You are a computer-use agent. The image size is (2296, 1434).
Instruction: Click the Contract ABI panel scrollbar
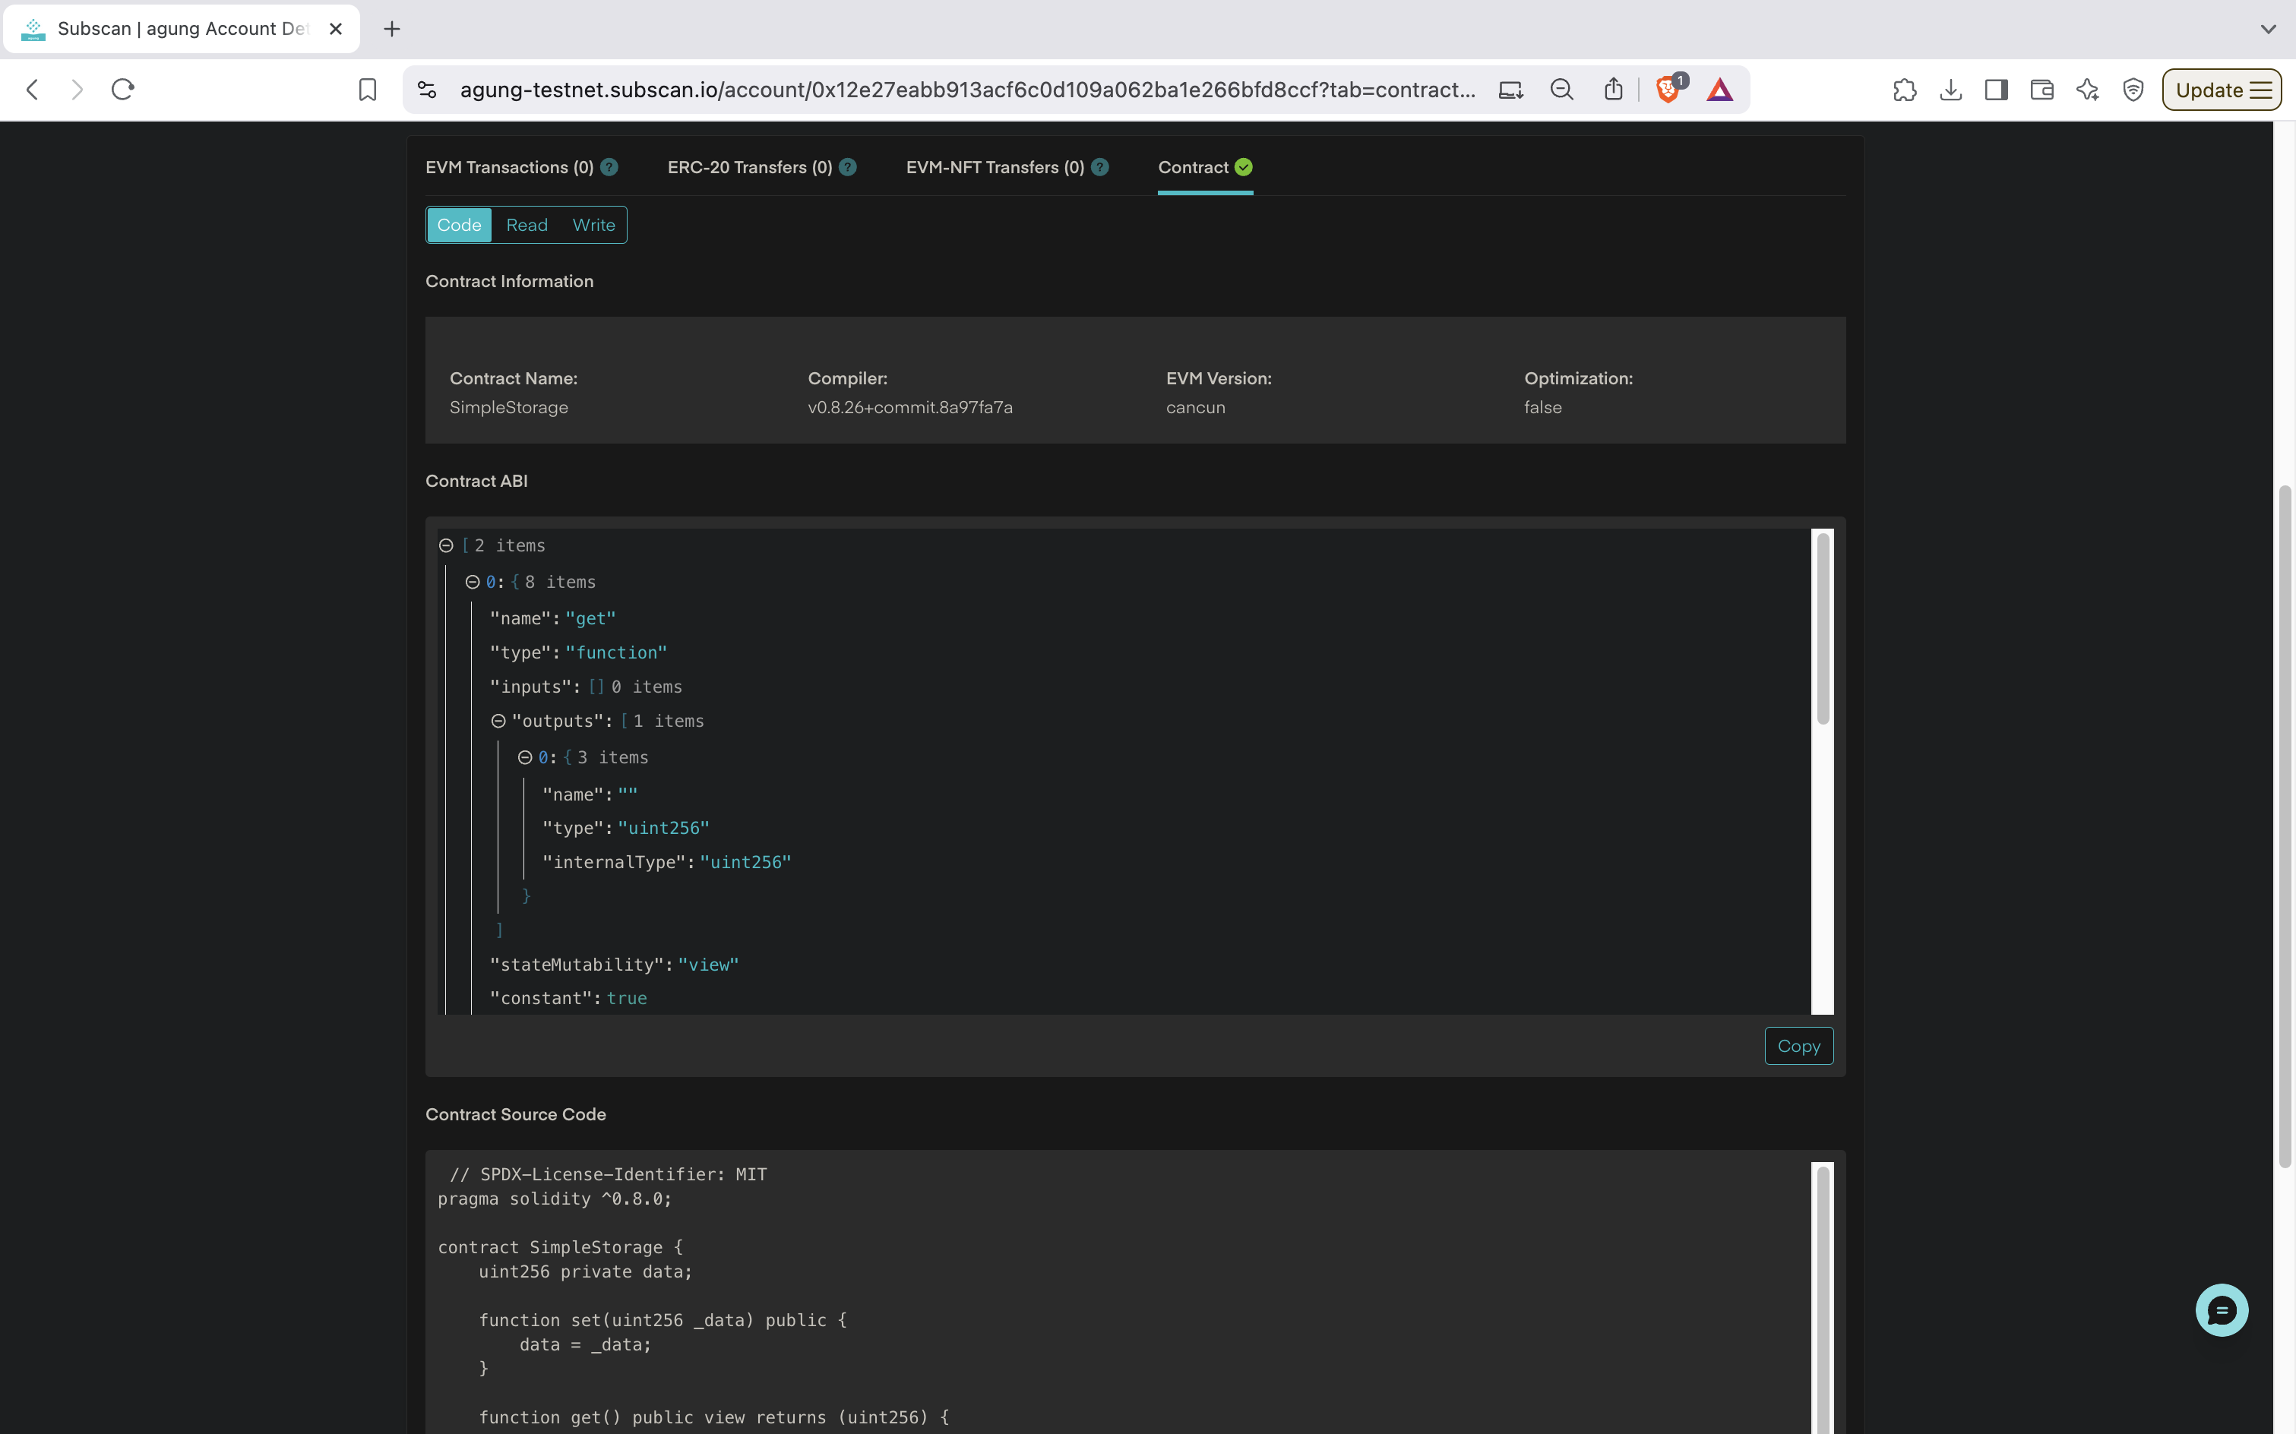pyautogui.click(x=1822, y=630)
